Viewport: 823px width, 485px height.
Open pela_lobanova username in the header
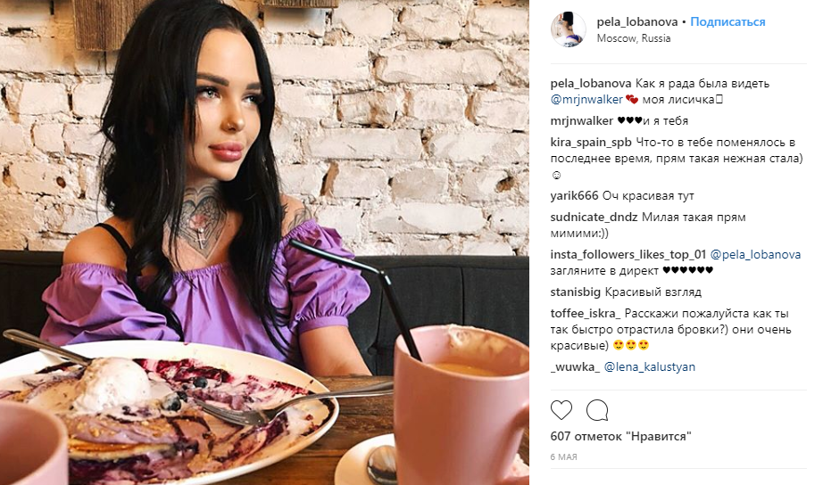[x=637, y=22]
